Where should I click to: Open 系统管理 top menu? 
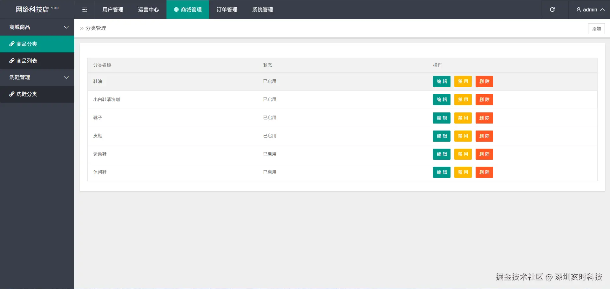(263, 10)
